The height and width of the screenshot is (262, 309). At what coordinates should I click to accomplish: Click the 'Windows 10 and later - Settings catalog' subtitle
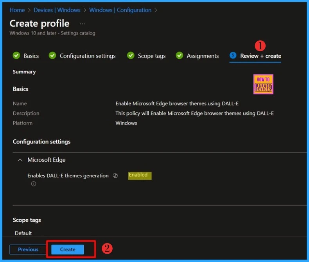52,33
